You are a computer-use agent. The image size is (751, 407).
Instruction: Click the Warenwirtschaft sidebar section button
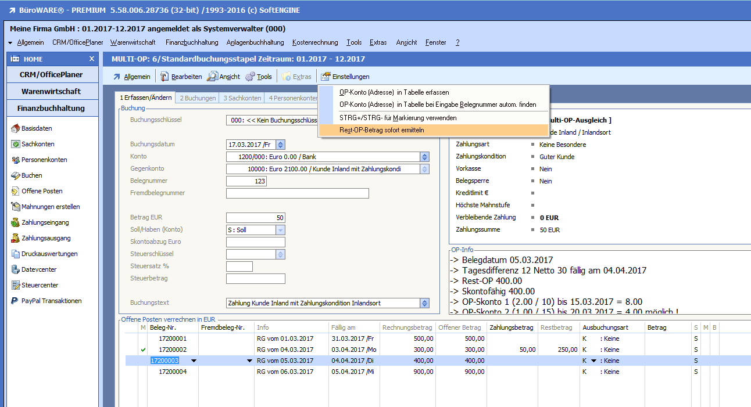(51, 91)
